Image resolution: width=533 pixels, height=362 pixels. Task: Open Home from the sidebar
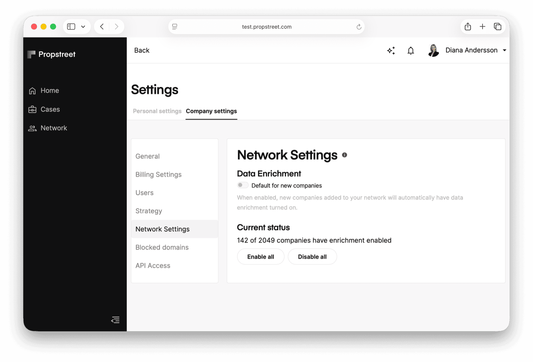point(49,90)
